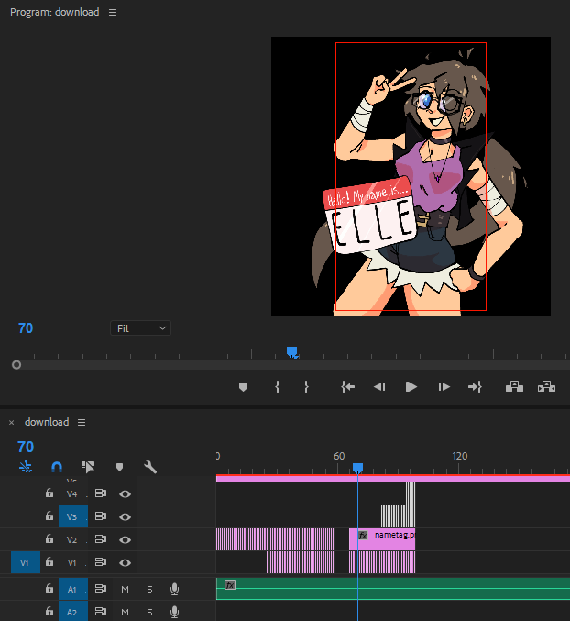Toggle V3 track targeting

coord(73,516)
